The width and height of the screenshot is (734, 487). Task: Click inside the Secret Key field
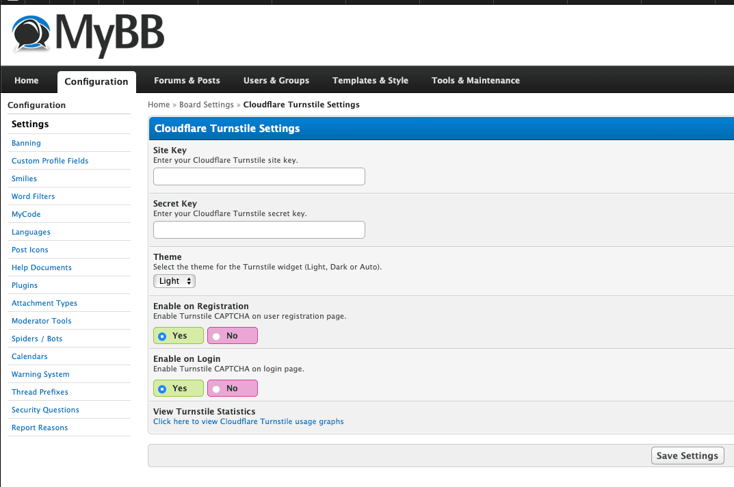point(259,230)
